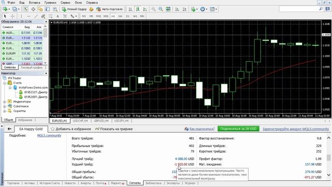Screen dimensions: 332x187
Task: Switch to the Тиковый график tab
Action: [32, 68]
